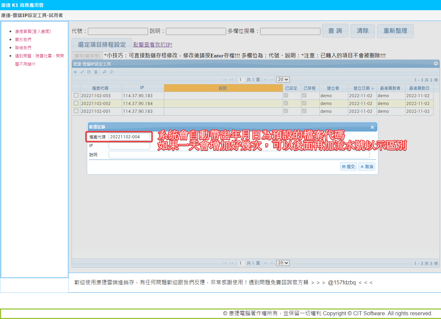Screen dimensions: 441x319
Task: Click the pencil edit record icon
Action: (x=82, y=72)
